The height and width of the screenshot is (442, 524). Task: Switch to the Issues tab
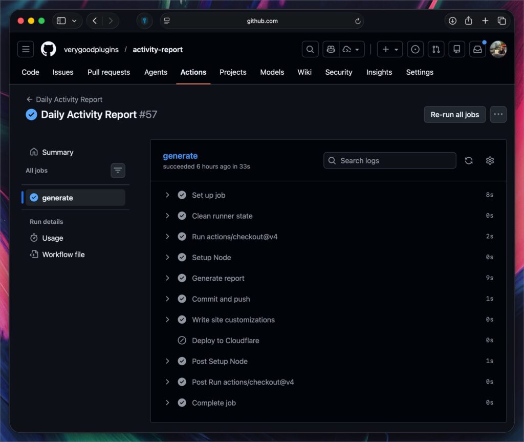pos(63,72)
